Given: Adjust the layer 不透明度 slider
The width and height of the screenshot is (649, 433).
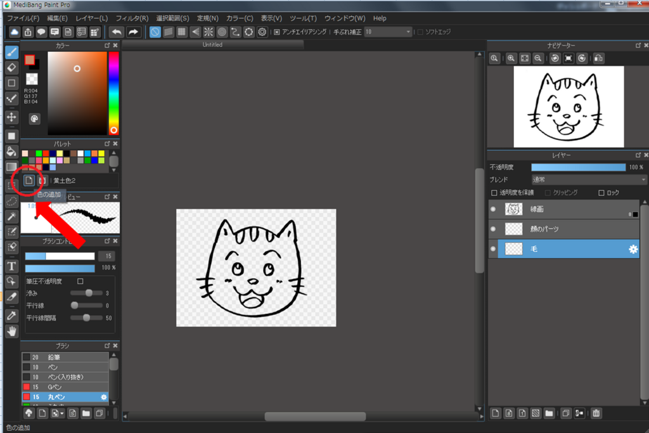Looking at the screenshot, I should coord(578,167).
